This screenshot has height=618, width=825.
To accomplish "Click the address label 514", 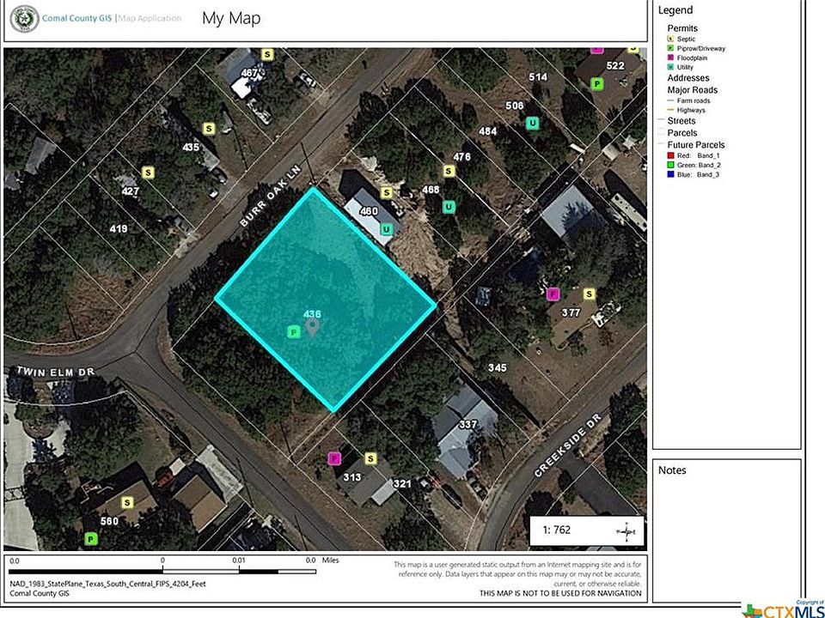I will (x=538, y=76).
